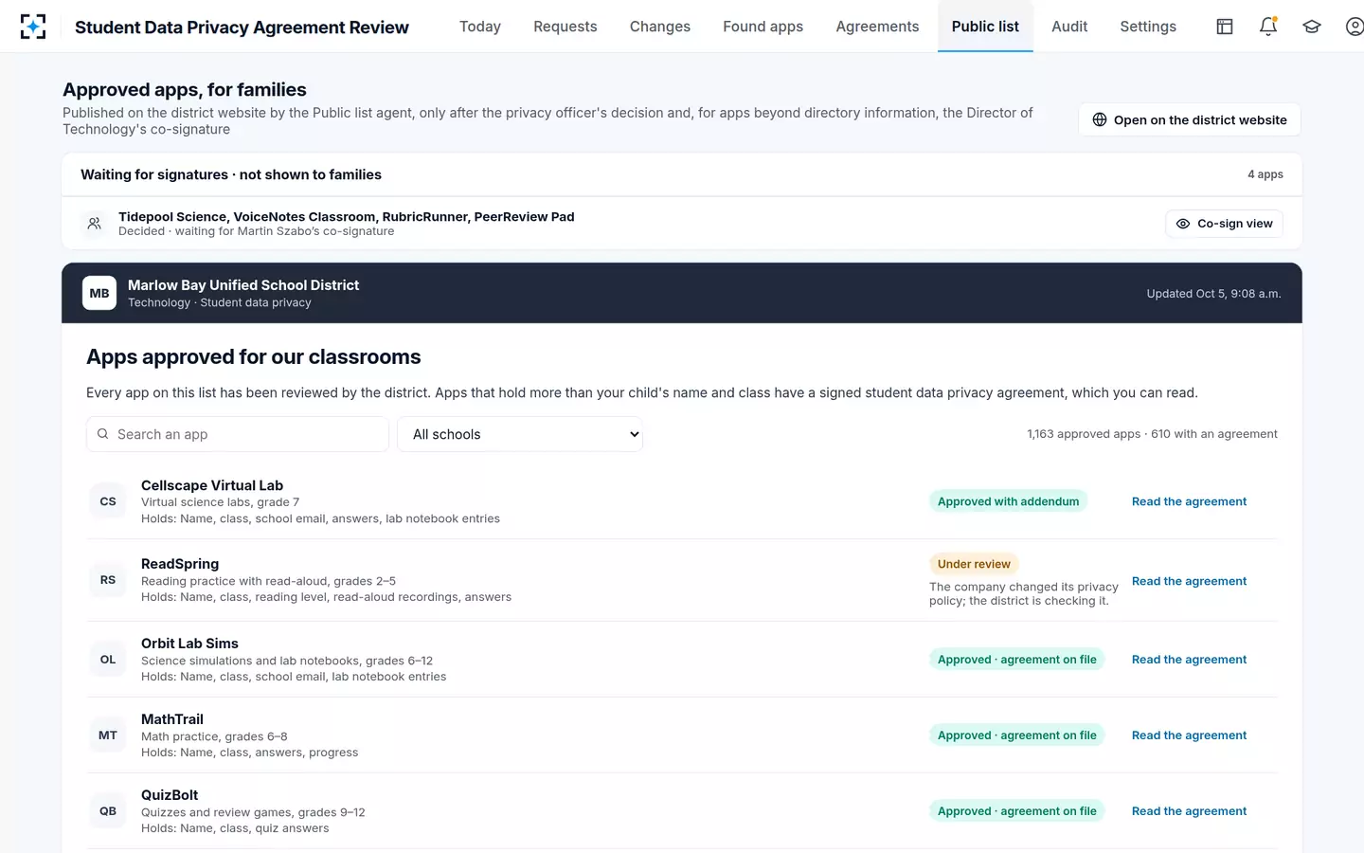Click Open on the district website
Screen dimensions: 1364x853
tap(1190, 119)
